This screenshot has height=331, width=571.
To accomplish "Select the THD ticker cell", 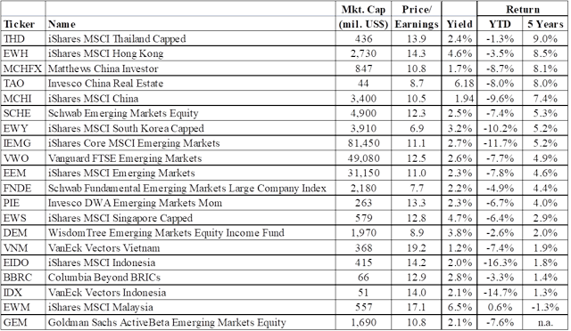I will [14, 38].
